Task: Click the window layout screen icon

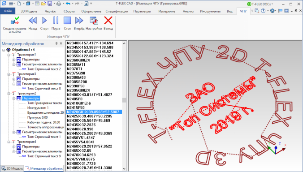Action: (x=286, y=11)
